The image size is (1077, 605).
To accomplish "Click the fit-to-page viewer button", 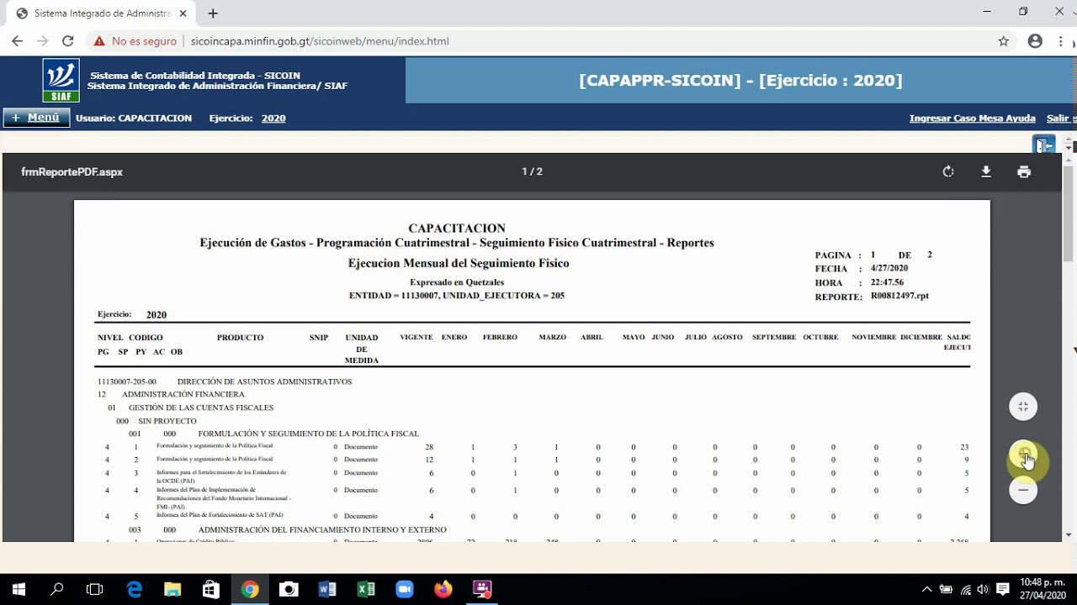I will pyautogui.click(x=1023, y=407).
